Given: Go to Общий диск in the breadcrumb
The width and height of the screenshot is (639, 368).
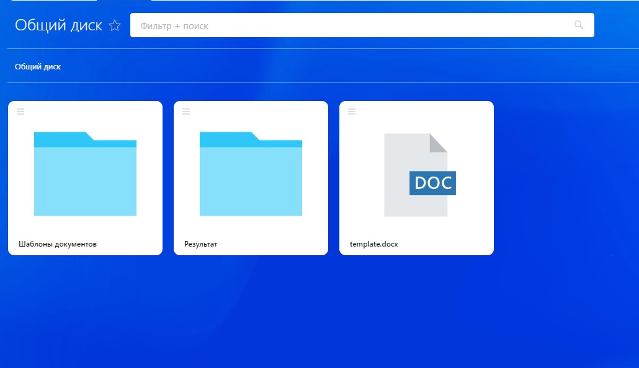Looking at the screenshot, I should point(38,66).
